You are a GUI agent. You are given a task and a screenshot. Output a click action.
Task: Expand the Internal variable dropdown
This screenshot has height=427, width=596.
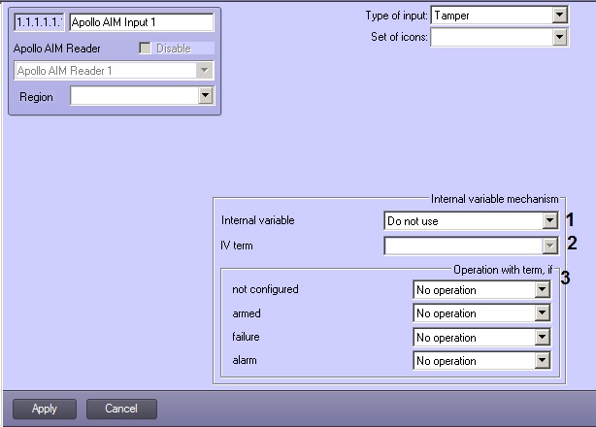(549, 221)
